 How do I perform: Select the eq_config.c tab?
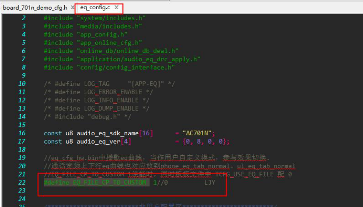[95, 7]
